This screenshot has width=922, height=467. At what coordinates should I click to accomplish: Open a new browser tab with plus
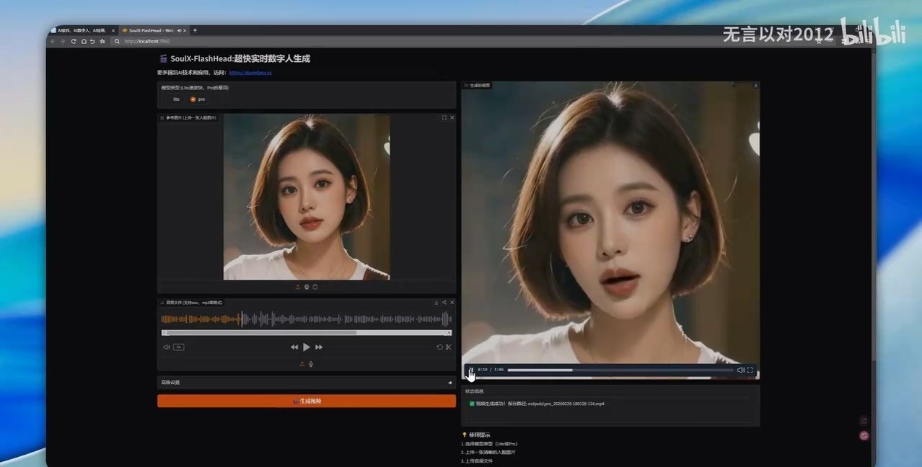(195, 30)
